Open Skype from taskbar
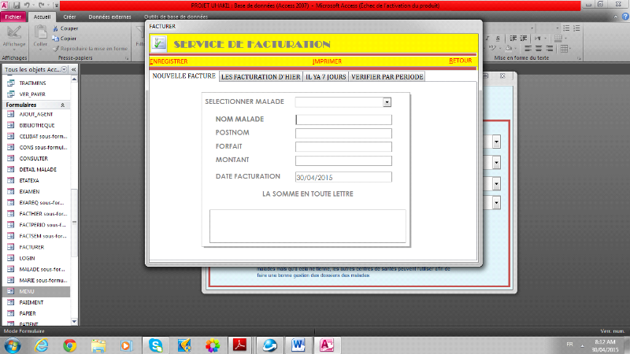This screenshot has width=630, height=354. click(x=155, y=345)
